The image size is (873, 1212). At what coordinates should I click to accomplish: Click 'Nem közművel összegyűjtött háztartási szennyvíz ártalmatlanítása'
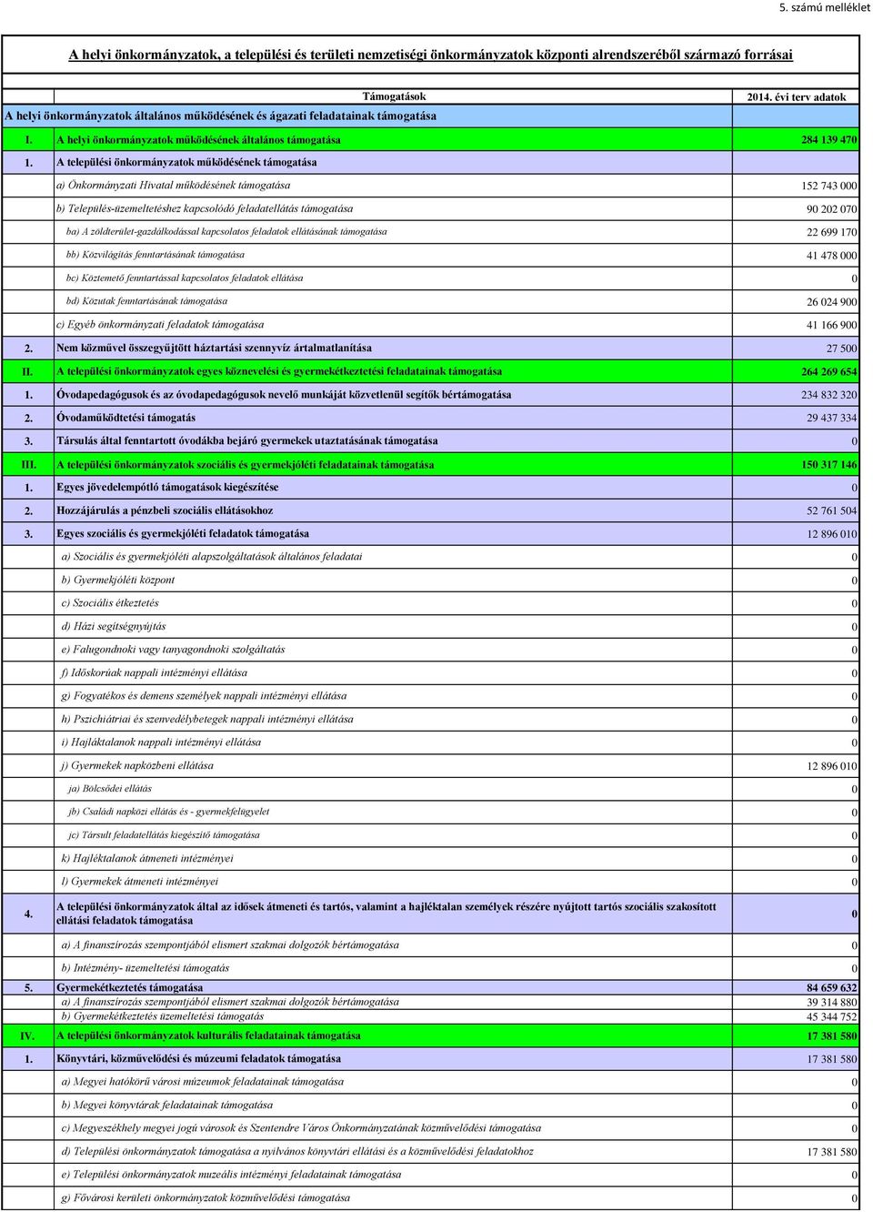click(214, 348)
